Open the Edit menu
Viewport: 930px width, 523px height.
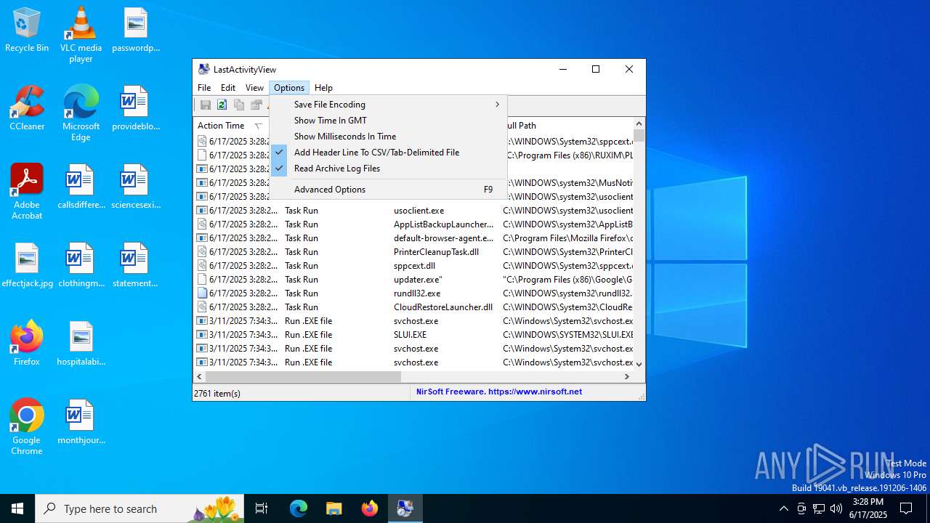(x=228, y=88)
